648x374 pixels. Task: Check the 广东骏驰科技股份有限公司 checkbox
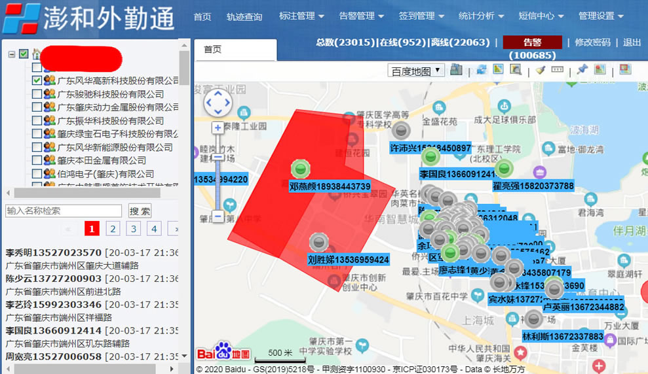point(37,93)
